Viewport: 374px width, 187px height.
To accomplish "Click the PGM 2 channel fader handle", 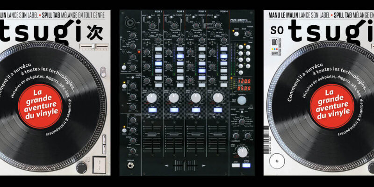I will point(174,135).
